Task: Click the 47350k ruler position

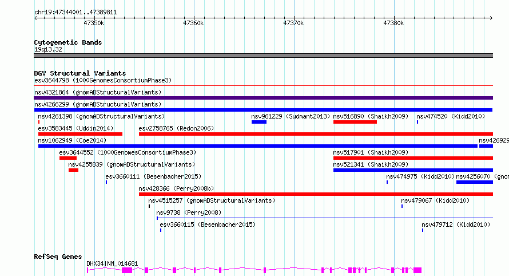Action: click(94, 23)
